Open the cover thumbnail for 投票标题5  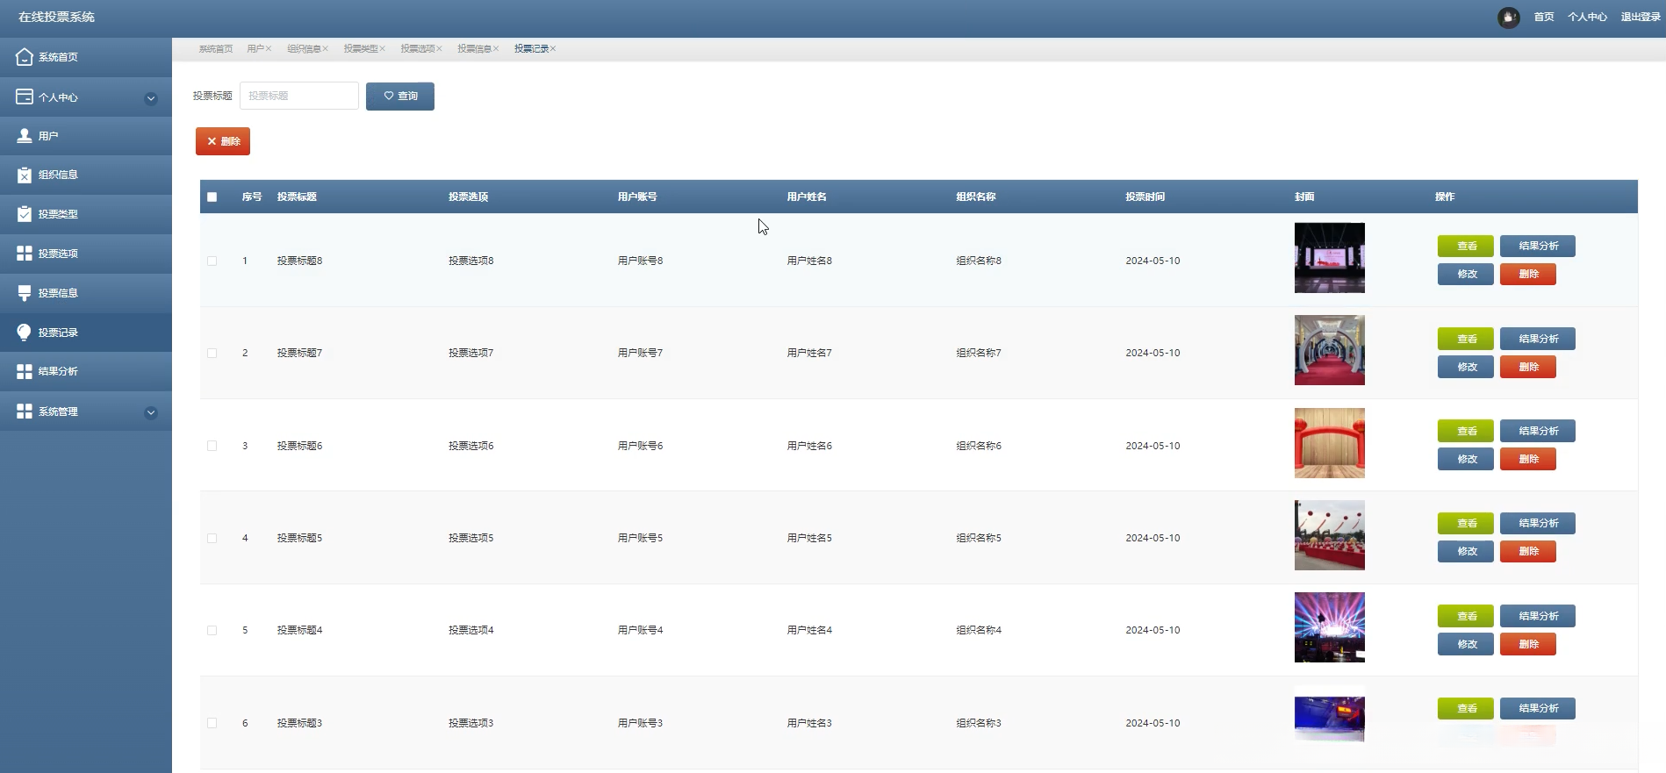[x=1330, y=535]
